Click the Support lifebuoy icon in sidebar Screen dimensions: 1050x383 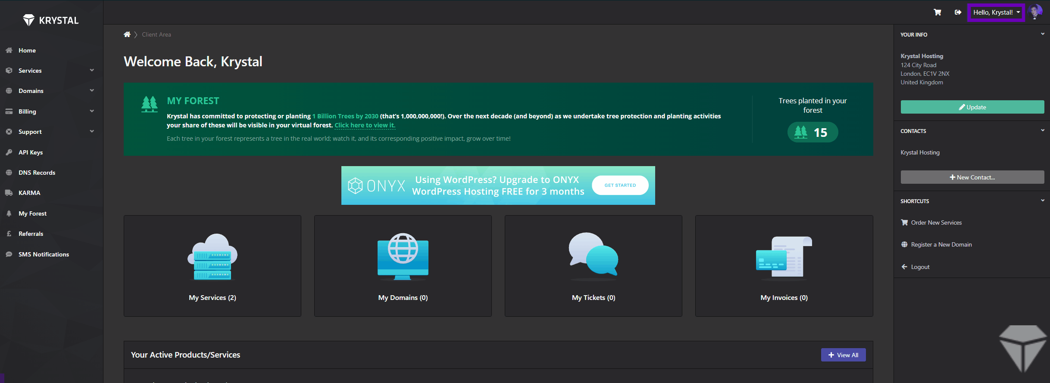click(x=9, y=132)
